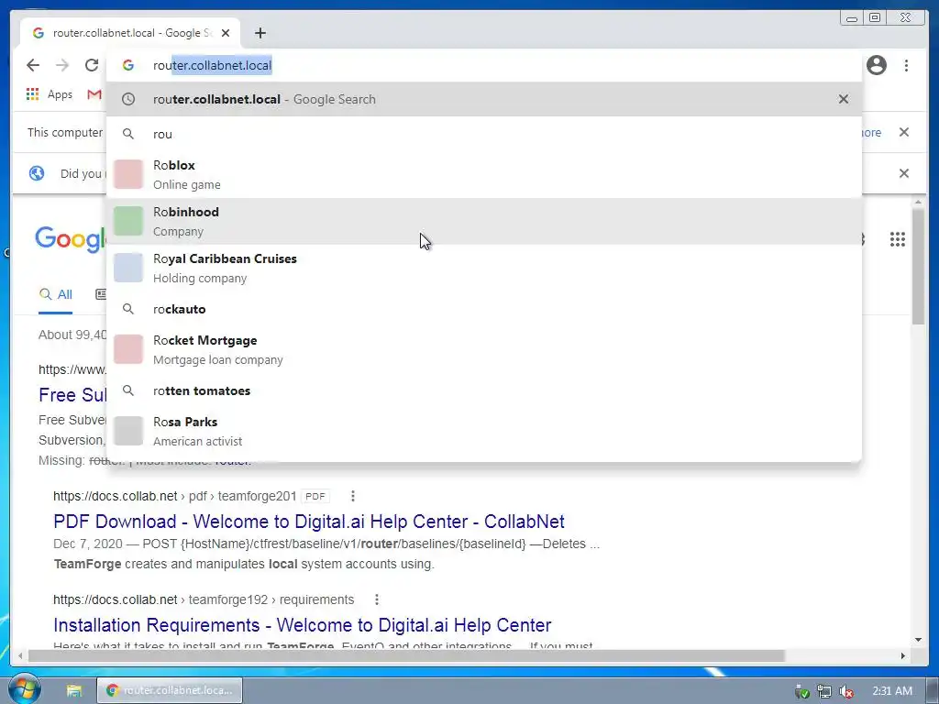Pick the Roblox Online game suggestion
The height and width of the screenshot is (704, 939).
[484, 175]
